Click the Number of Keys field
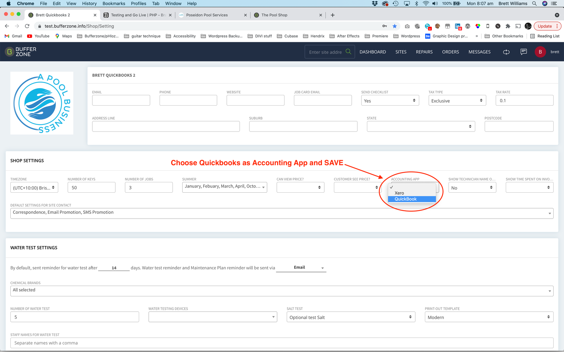 point(91,187)
